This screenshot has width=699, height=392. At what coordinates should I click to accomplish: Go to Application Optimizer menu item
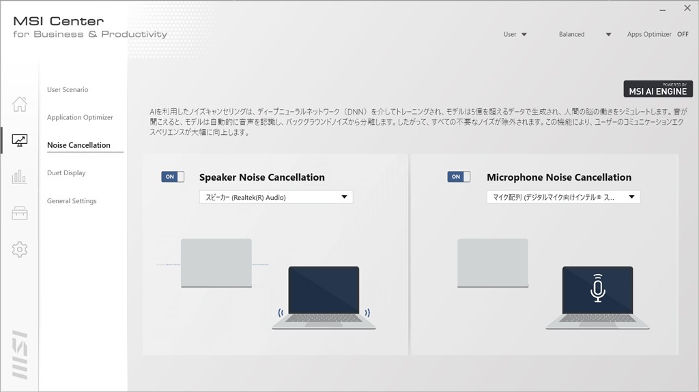(x=81, y=117)
